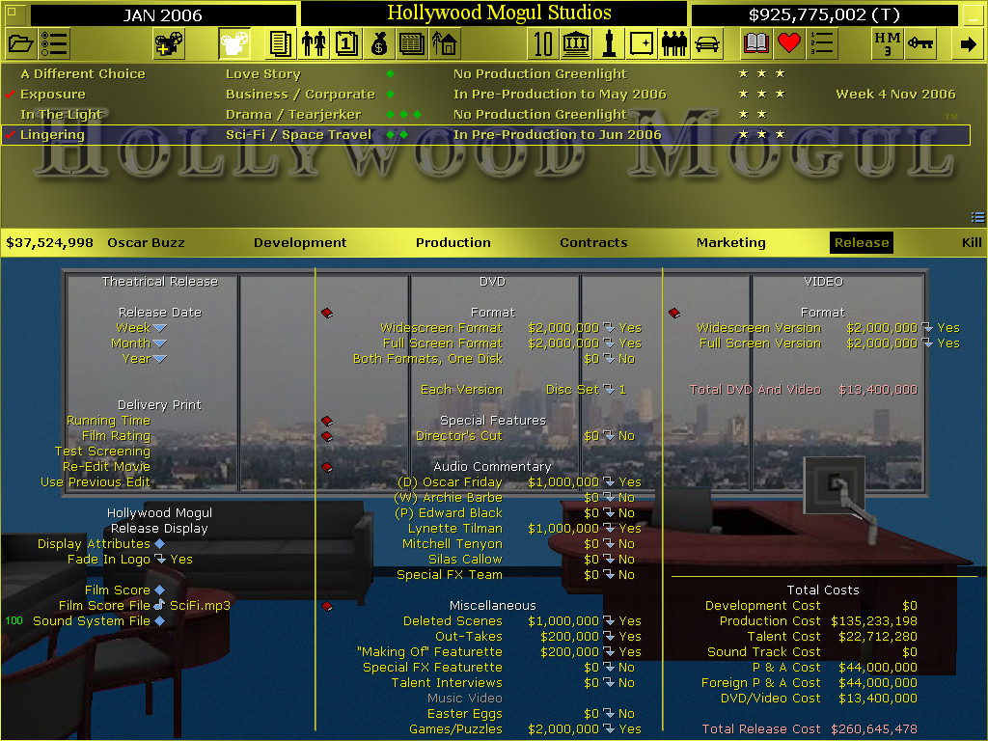Open the newspaper icon
This screenshot has height=741, width=988.
pyautogui.click(x=411, y=43)
